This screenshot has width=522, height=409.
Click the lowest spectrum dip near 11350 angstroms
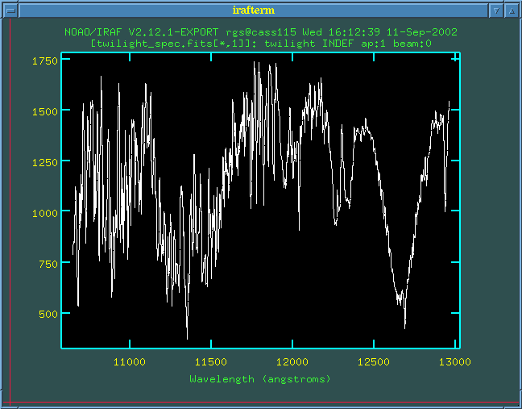coord(187,337)
